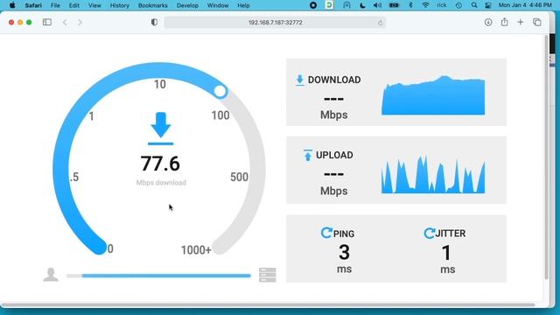Open the Safari menu
Image resolution: width=560 pixels, height=315 pixels.
pyautogui.click(x=33, y=5)
